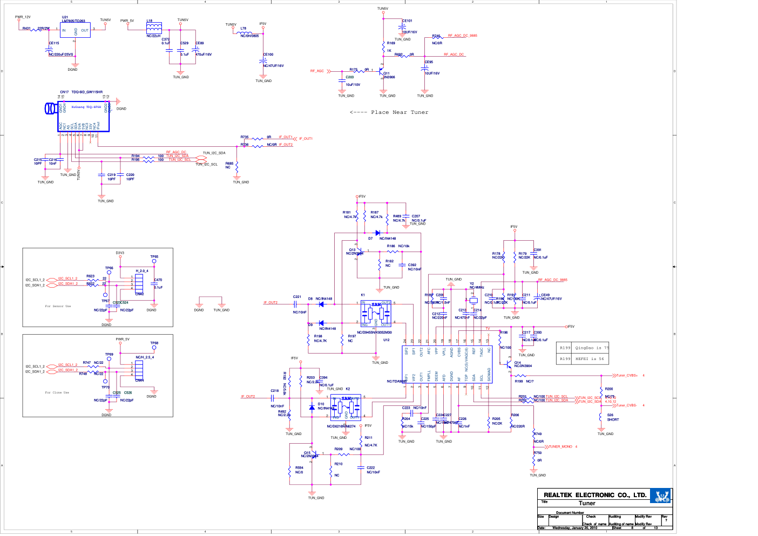This screenshot has height=536, width=758.
Task: Select test point label TP66
Action: [x=109, y=268]
